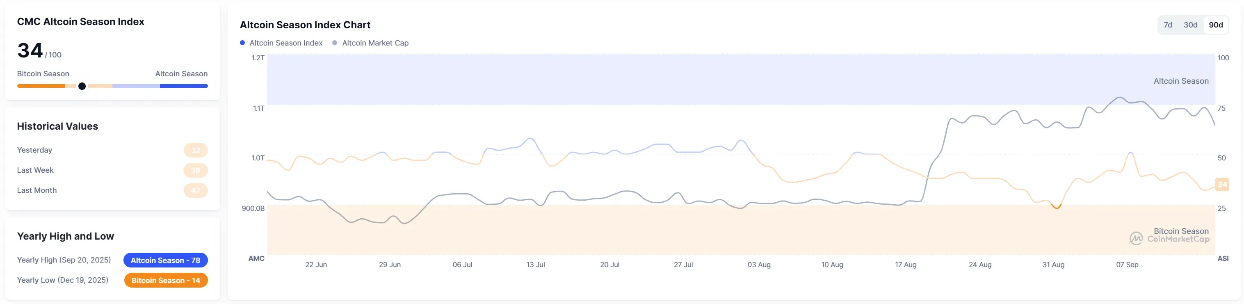Toggle the Altcoin Season Index legend
1244x304 pixels.
[x=281, y=43]
